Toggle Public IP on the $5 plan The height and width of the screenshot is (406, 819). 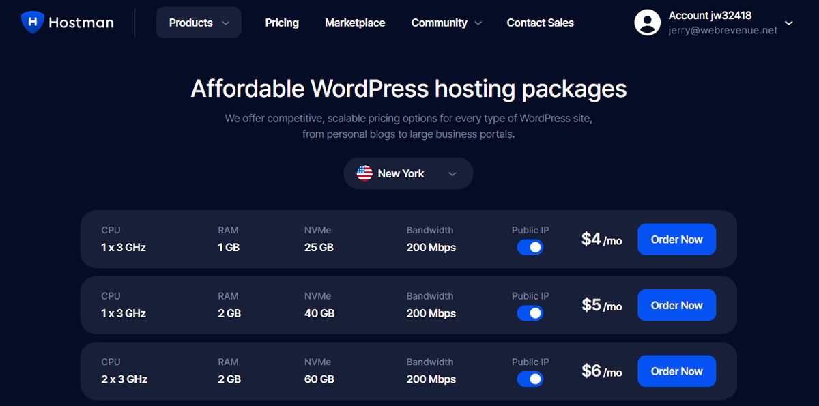pyautogui.click(x=530, y=313)
